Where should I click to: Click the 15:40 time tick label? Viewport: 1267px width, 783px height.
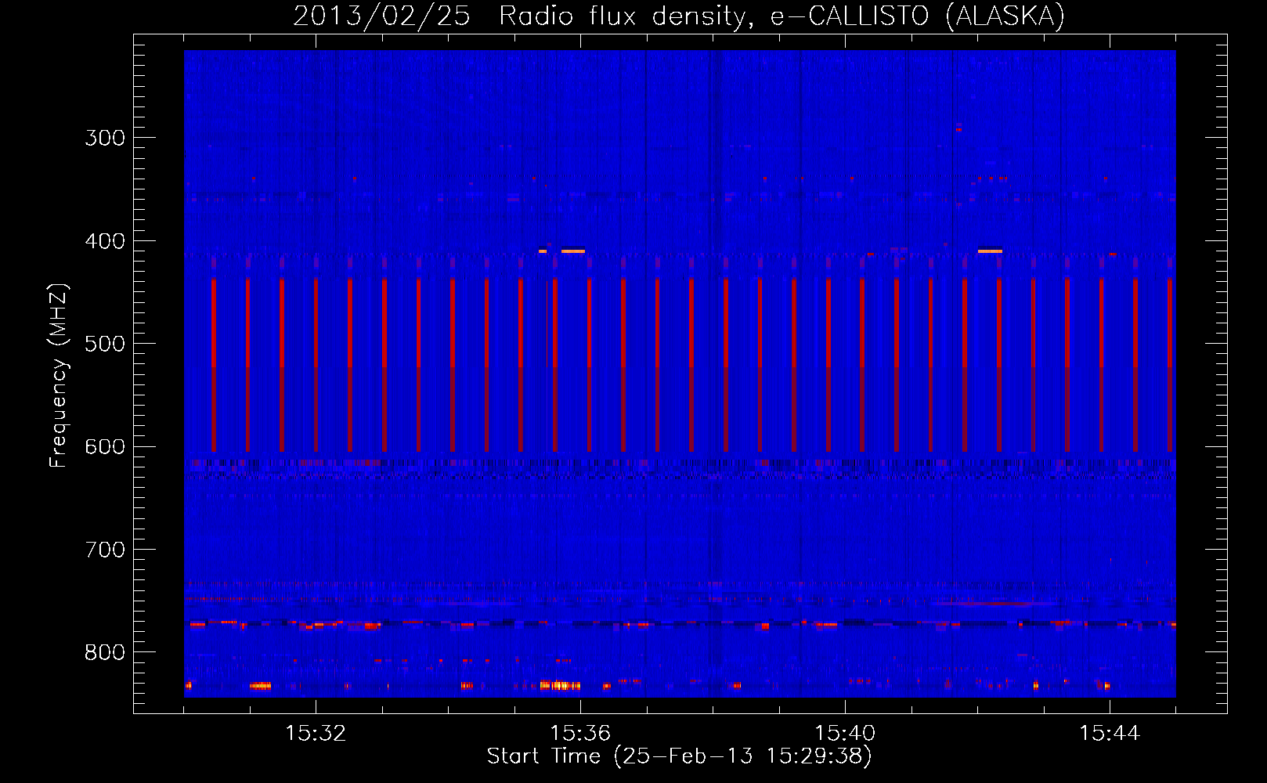coord(845,734)
